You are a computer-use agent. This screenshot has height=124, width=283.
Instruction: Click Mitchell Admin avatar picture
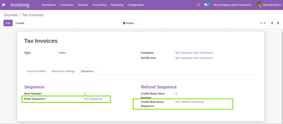[259, 5]
